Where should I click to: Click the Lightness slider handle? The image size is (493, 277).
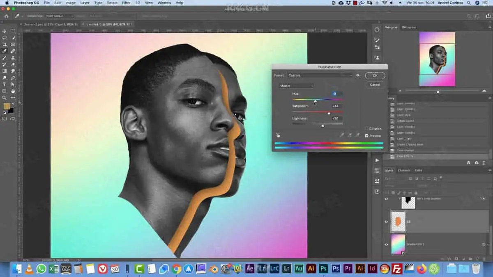tap(323, 126)
